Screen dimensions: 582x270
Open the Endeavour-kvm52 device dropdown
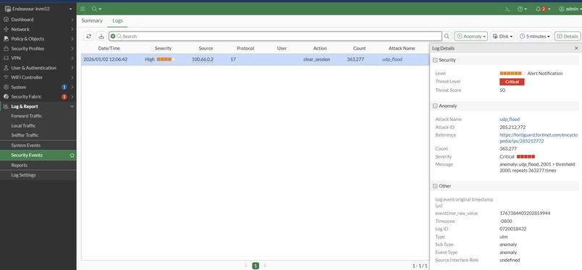coord(70,9)
